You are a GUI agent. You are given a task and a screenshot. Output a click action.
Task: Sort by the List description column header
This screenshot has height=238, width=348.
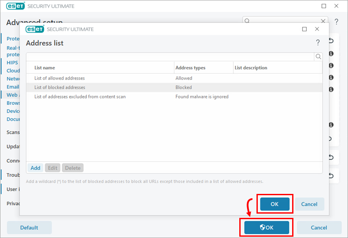coord(251,68)
